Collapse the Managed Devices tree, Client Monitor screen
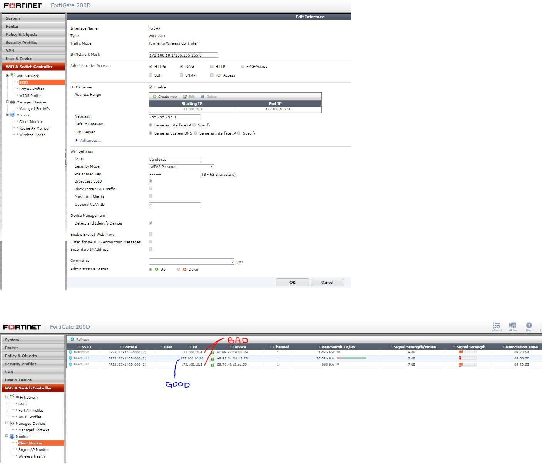 7,423
